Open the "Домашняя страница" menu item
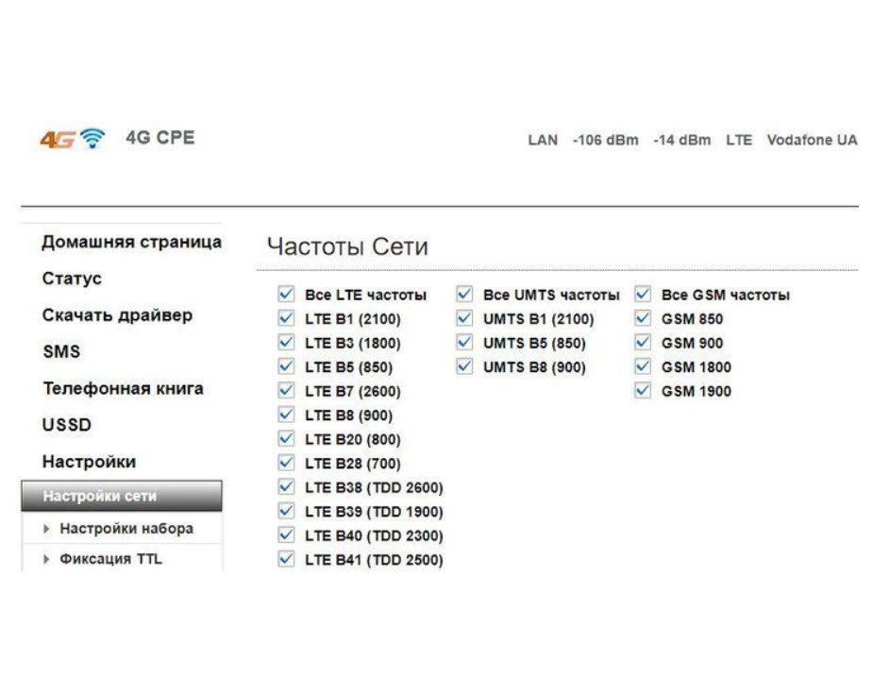Screen dimensions: 889x677 click(x=131, y=242)
